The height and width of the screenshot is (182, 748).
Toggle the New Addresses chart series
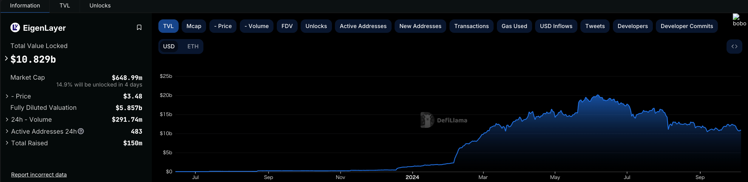[x=420, y=26]
